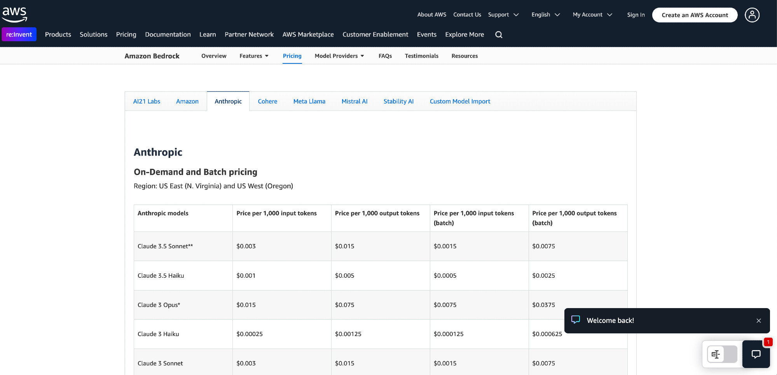Go to Amazon Bedrock home link

152,56
